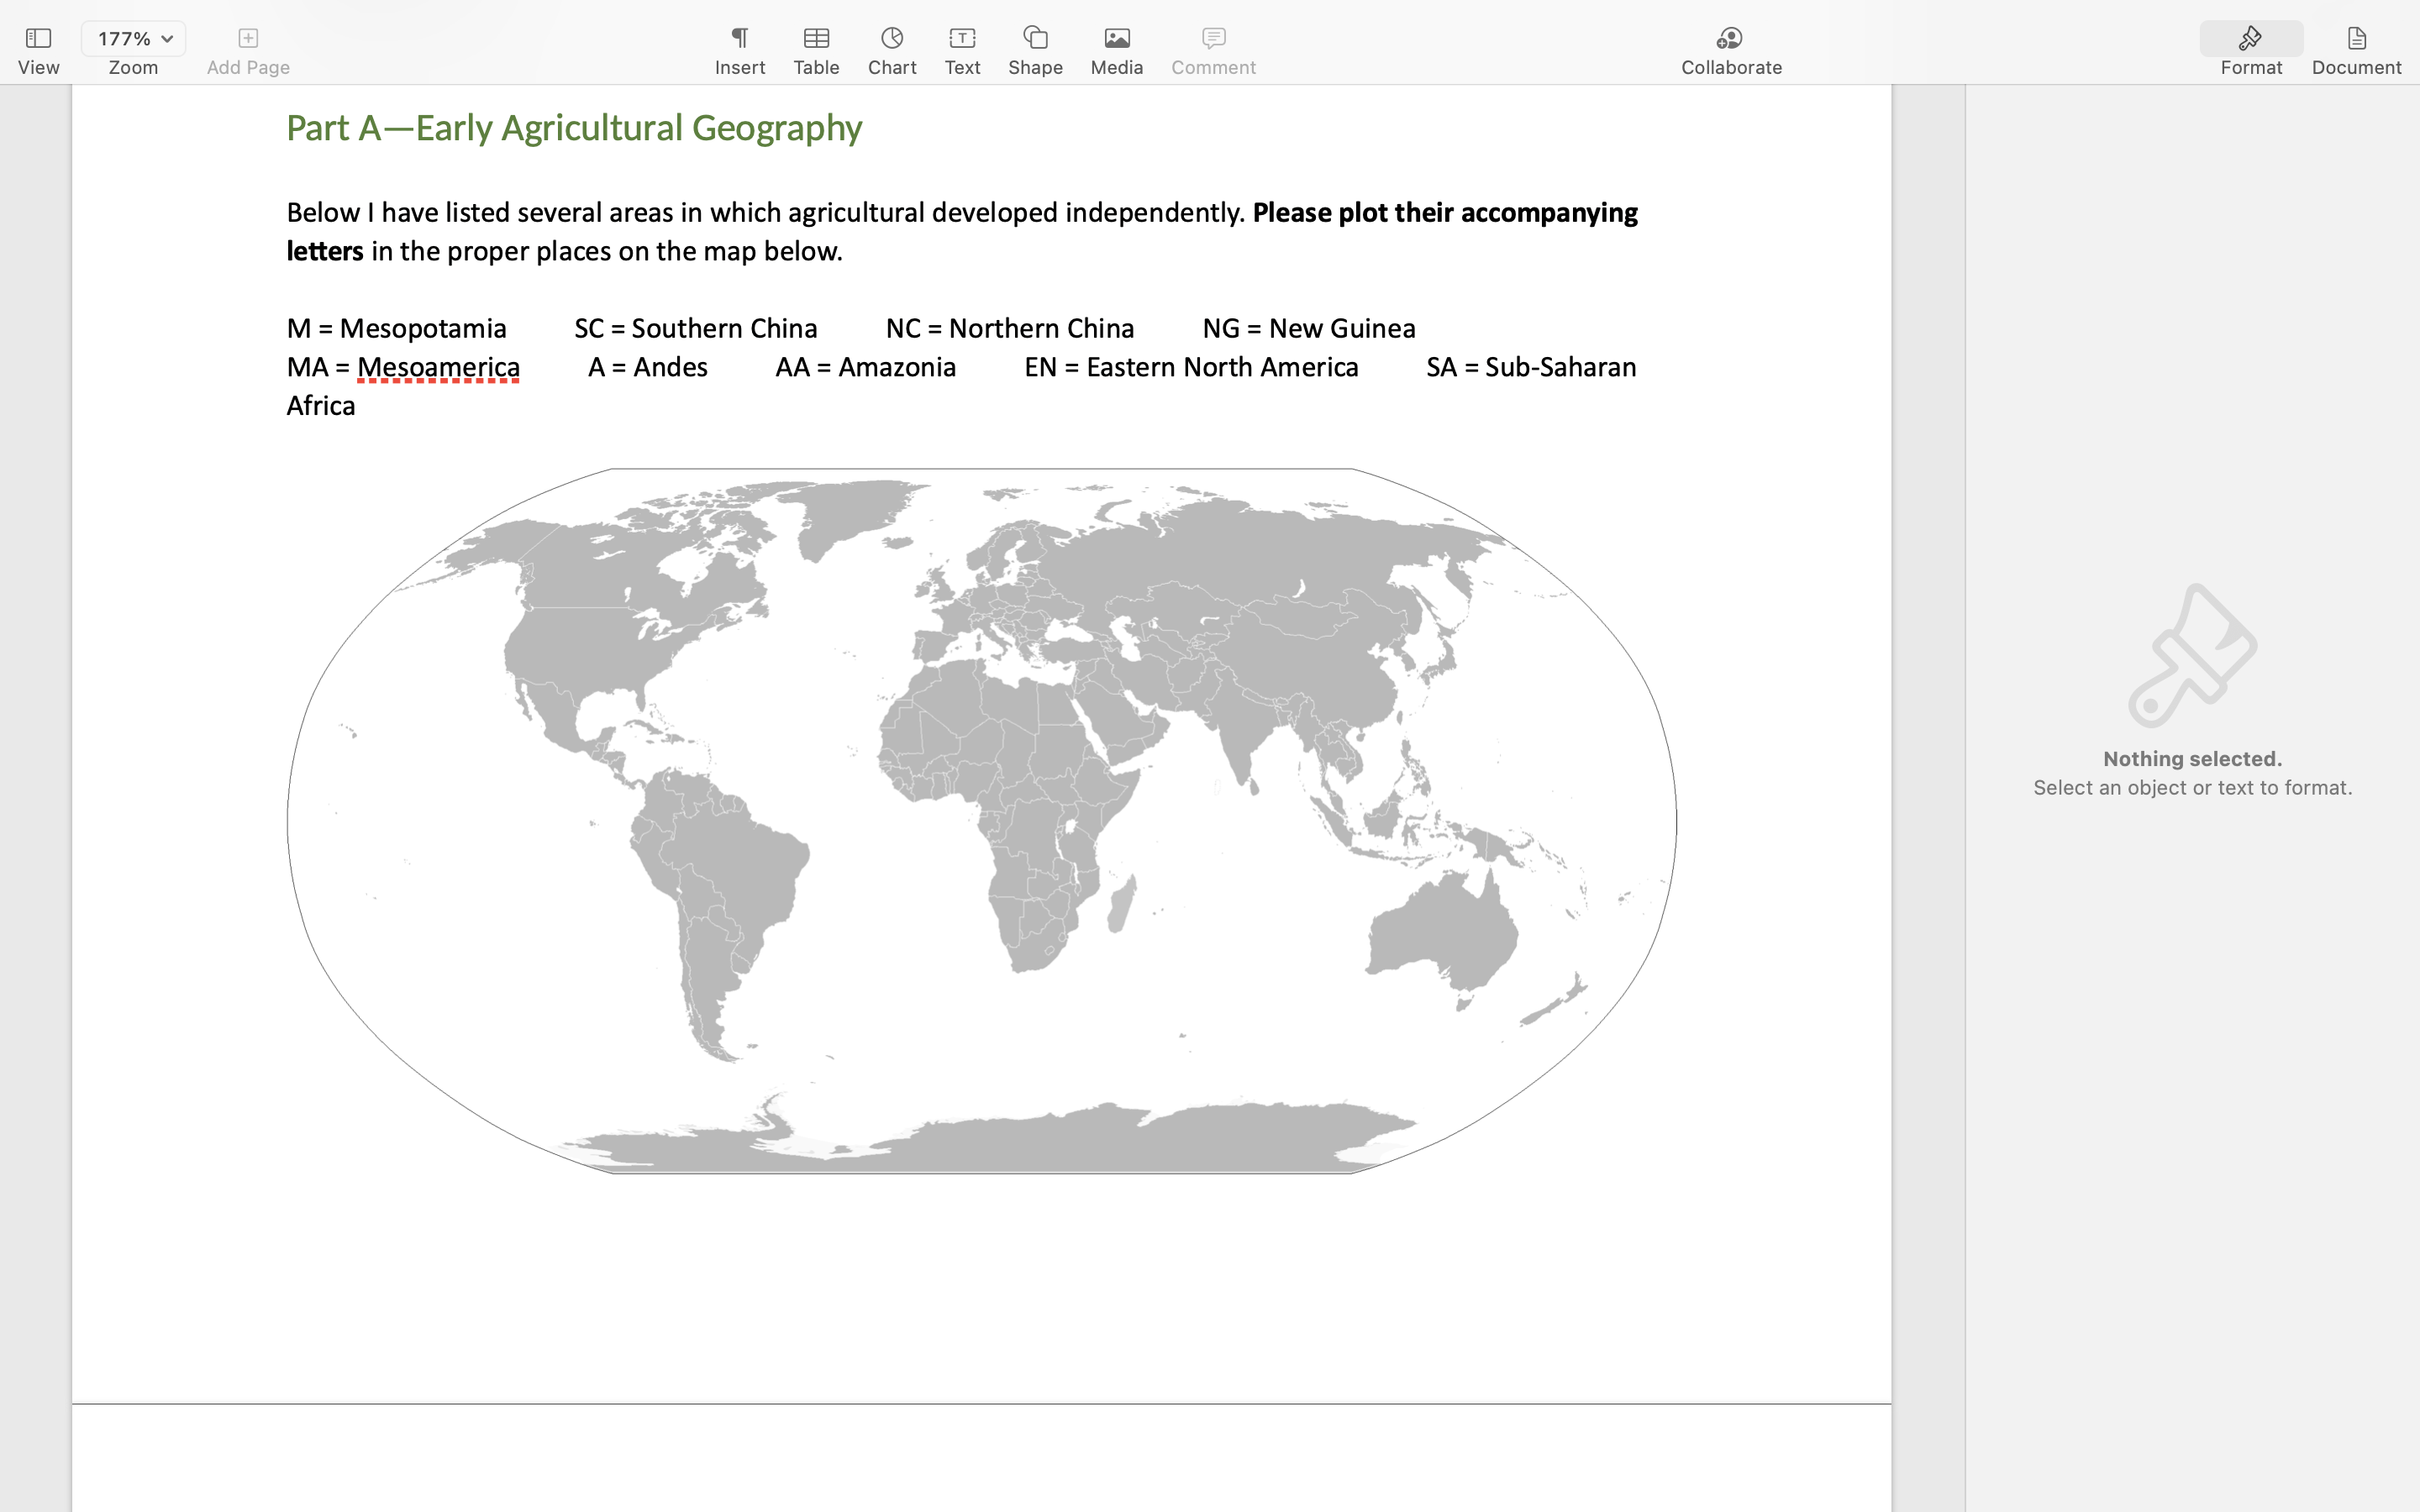Screen dimensions: 2420x1512
Task: Insert a Table from toolbar
Action: (x=816, y=39)
